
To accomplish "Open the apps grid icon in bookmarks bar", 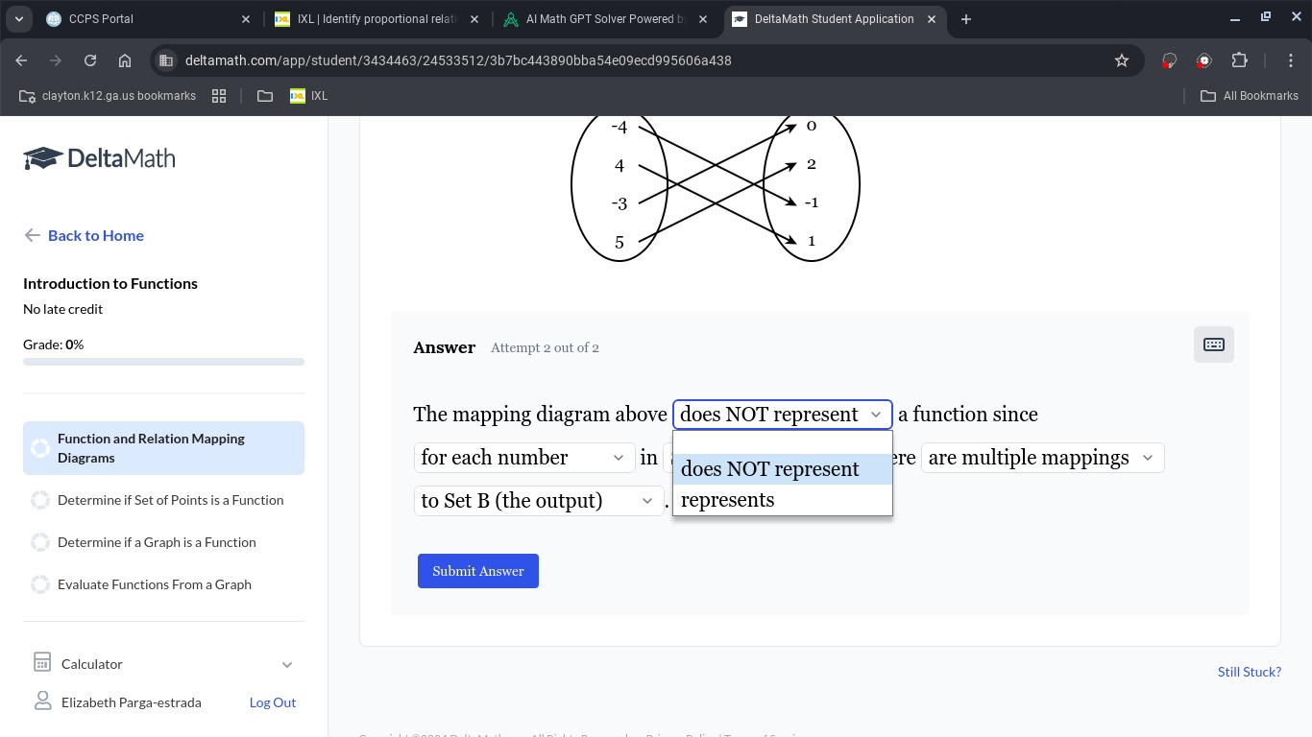I will [x=219, y=96].
